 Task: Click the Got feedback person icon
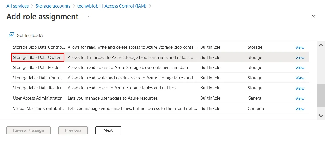click(x=11, y=35)
